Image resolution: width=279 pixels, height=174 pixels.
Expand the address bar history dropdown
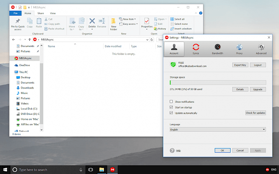(147, 40)
